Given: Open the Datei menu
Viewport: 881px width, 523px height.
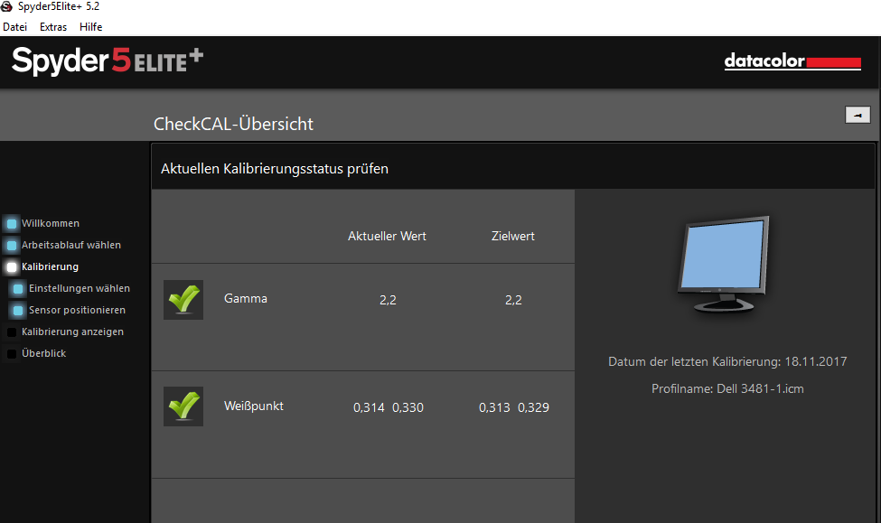Looking at the screenshot, I should pyautogui.click(x=14, y=27).
